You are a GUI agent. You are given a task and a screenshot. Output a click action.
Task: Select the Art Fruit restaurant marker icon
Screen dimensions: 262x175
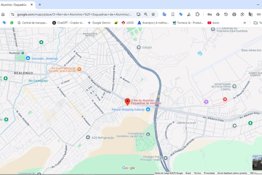pos(79,69)
